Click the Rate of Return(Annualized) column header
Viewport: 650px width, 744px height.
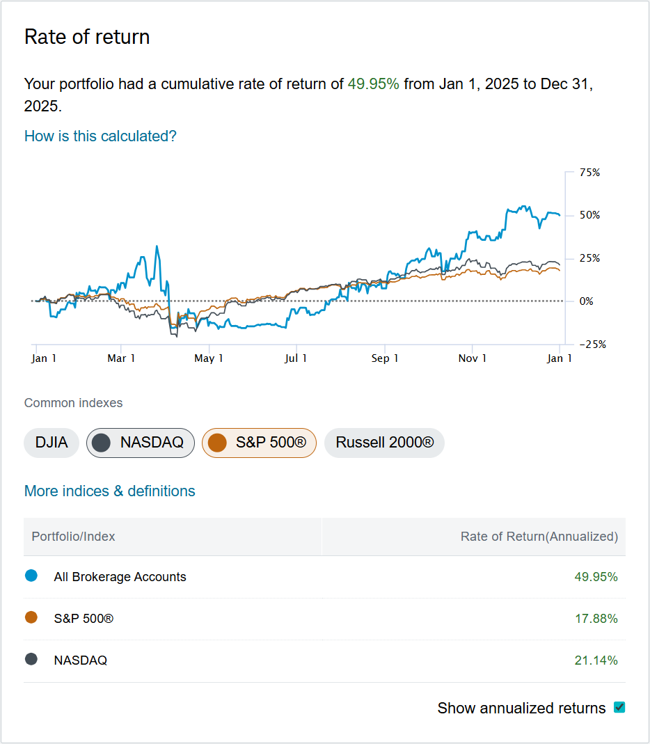point(539,537)
